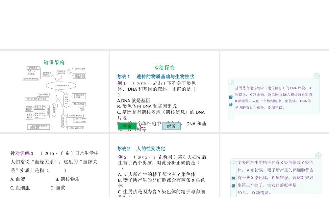329x197 pixels.
Task: Click the green 答案 button
Action: tap(127, 126)
